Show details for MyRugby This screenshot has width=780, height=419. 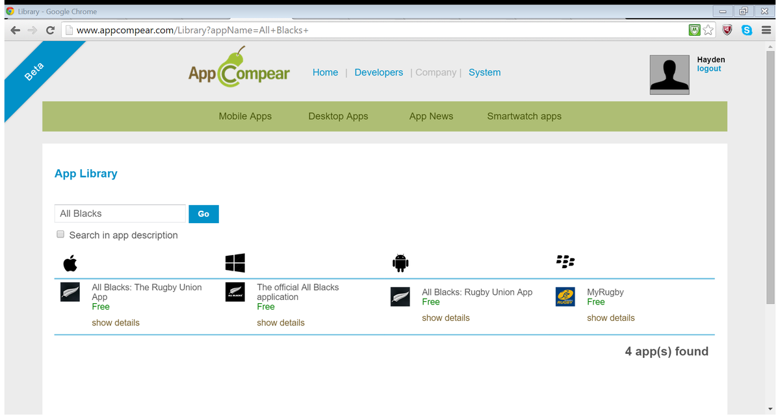(611, 318)
